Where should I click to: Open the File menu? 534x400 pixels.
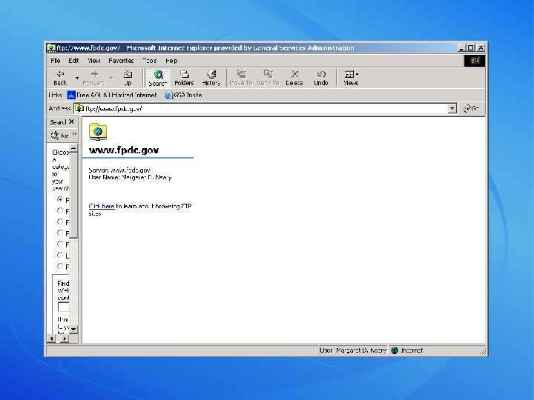click(56, 61)
